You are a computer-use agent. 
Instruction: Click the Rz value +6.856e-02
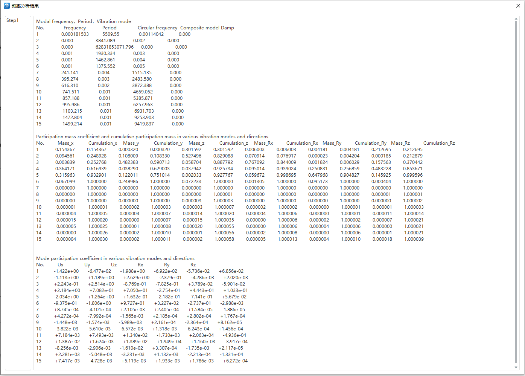(231, 271)
